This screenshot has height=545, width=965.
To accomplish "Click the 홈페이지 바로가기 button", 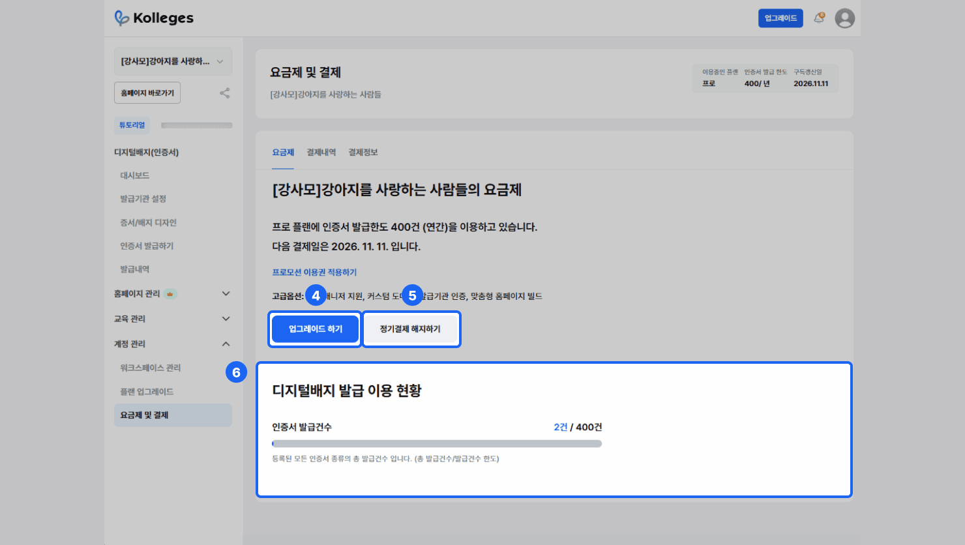I will coord(147,93).
